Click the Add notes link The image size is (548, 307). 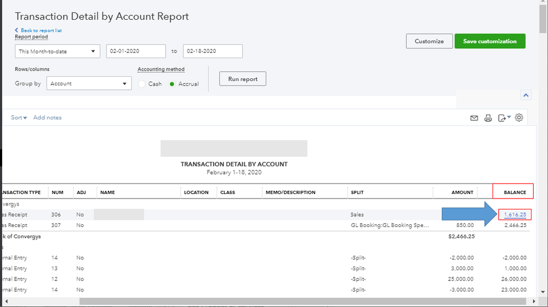click(47, 118)
